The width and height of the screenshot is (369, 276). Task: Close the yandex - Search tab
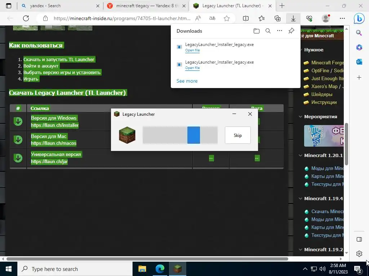(x=98, y=6)
